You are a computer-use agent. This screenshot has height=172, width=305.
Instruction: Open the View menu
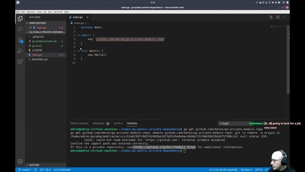40,12
